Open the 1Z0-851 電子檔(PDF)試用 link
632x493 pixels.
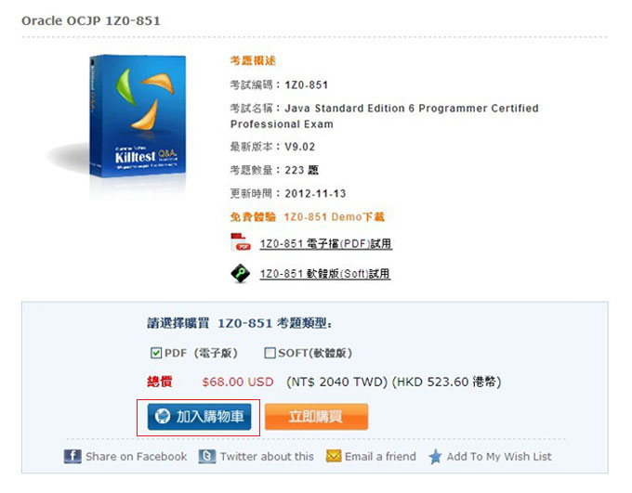[x=325, y=243]
